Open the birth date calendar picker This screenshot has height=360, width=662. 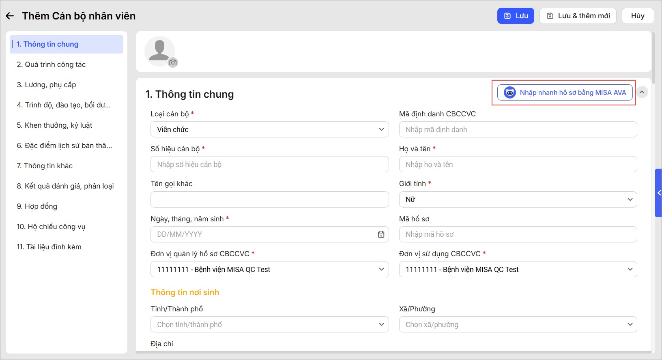tap(381, 234)
